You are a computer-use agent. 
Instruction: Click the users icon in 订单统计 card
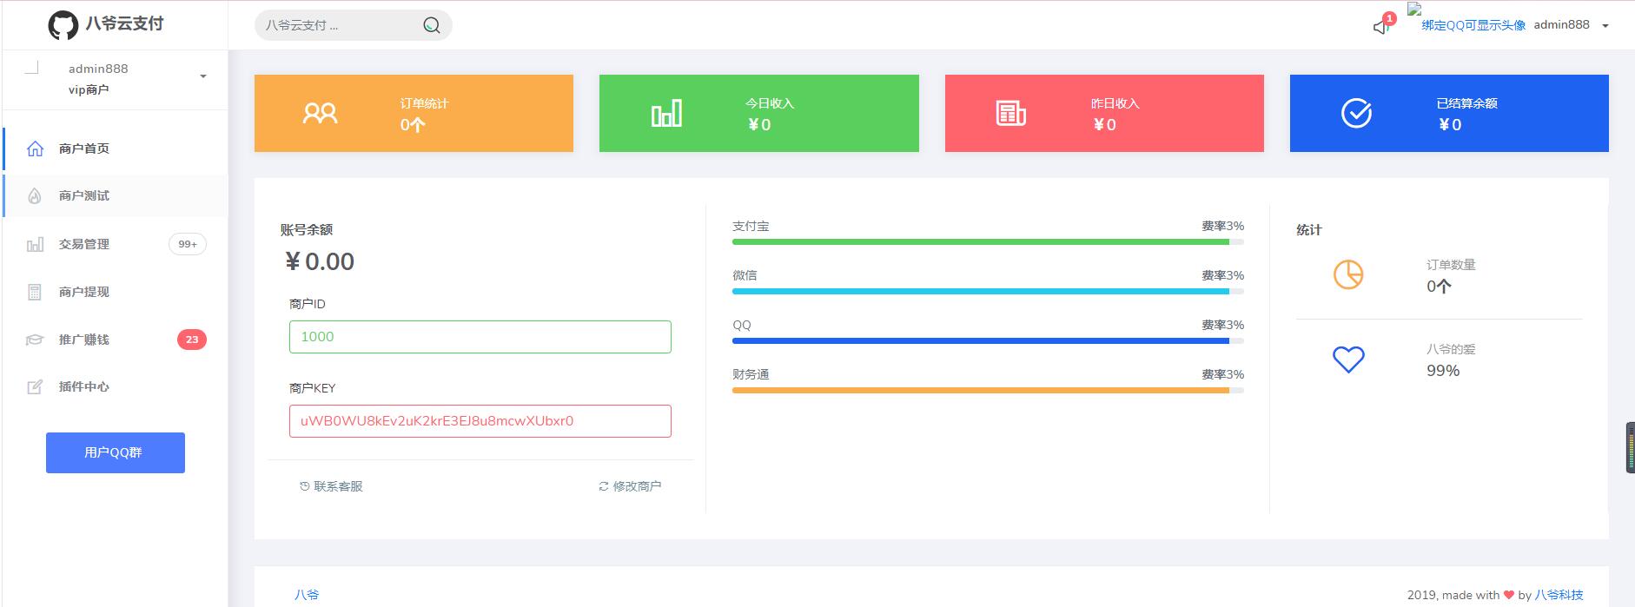pos(320,113)
